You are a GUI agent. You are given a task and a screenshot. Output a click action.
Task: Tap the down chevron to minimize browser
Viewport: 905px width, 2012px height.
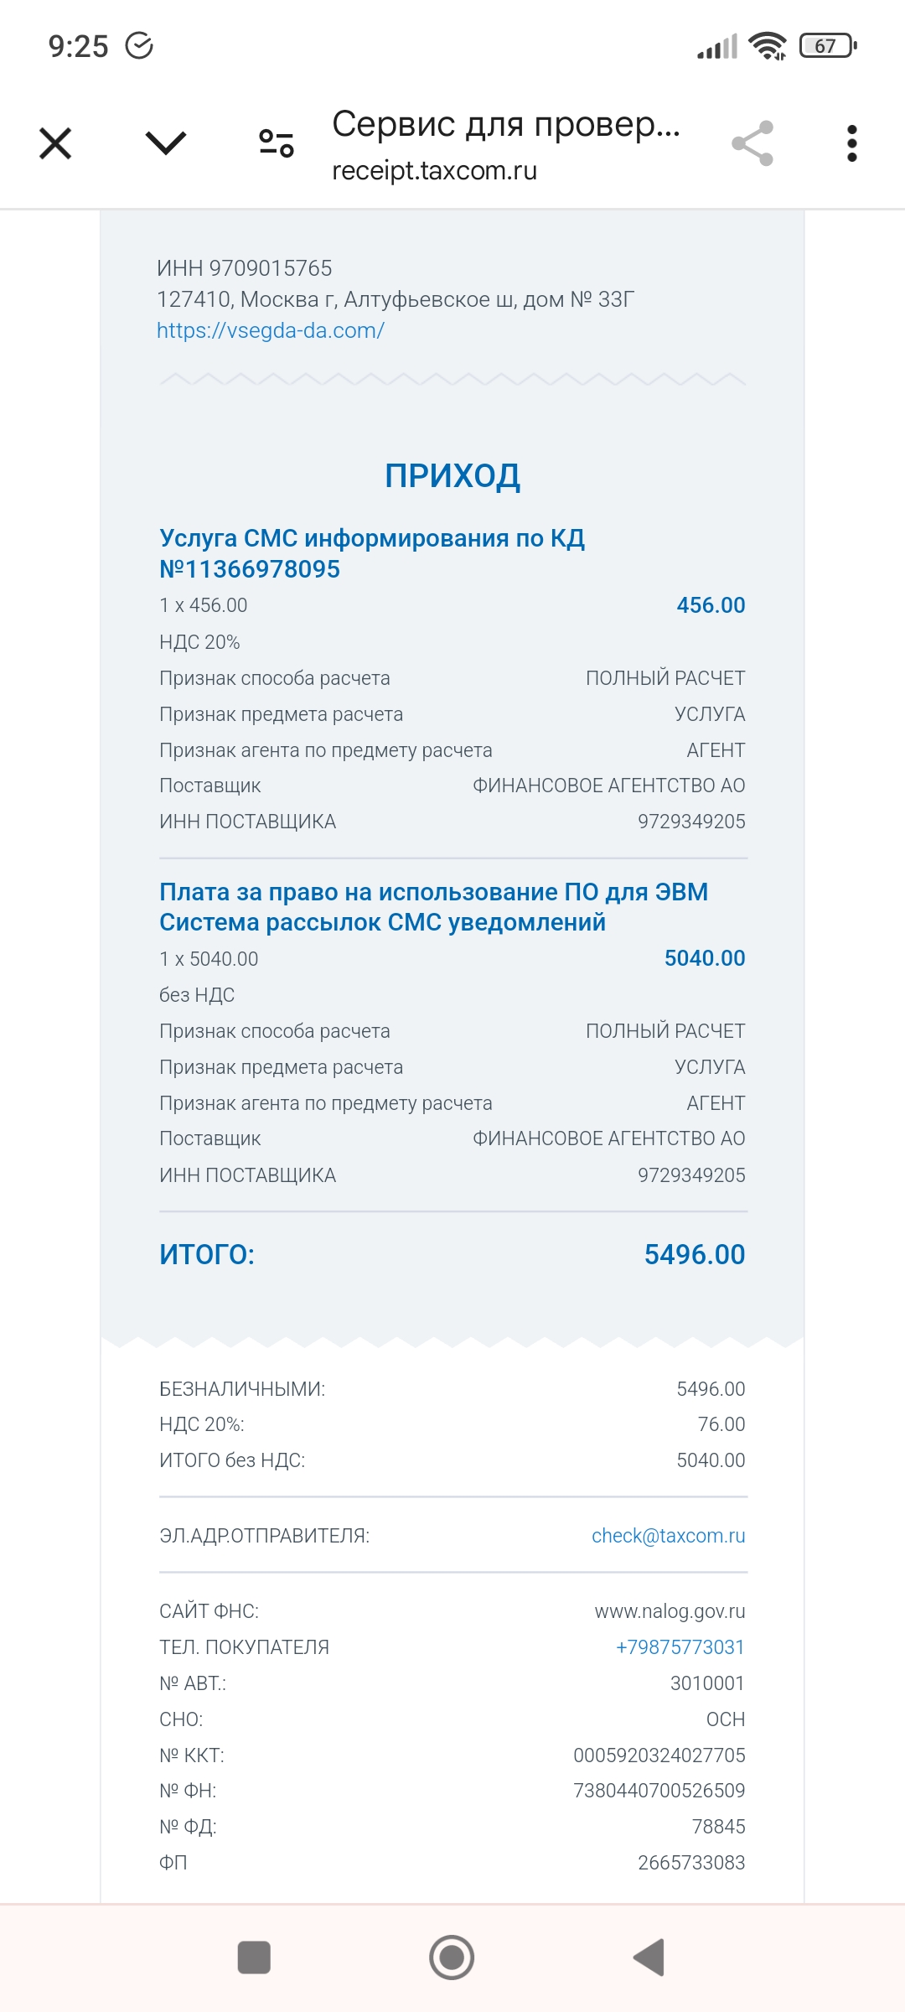point(166,143)
